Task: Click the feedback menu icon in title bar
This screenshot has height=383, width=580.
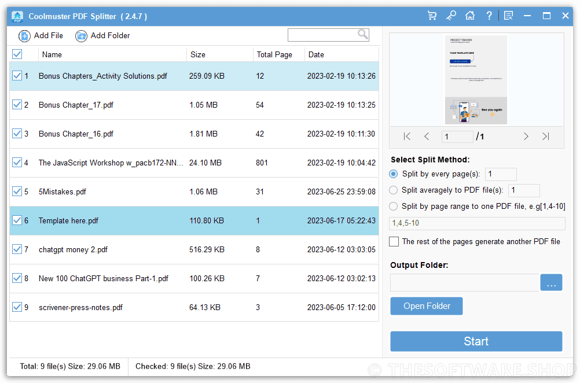Action: point(509,16)
